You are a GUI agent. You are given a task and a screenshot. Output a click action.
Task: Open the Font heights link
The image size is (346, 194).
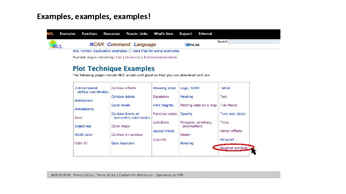[x=163, y=105]
